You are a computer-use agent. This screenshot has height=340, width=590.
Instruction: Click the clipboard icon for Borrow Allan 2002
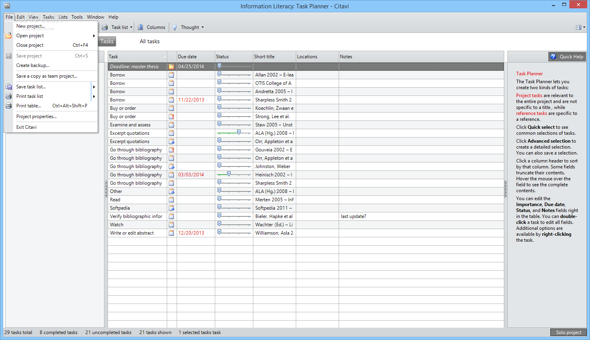click(171, 75)
